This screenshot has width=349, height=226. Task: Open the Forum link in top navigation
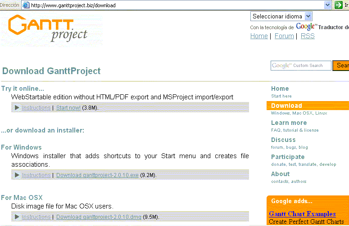pyautogui.click(x=284, y=36)
